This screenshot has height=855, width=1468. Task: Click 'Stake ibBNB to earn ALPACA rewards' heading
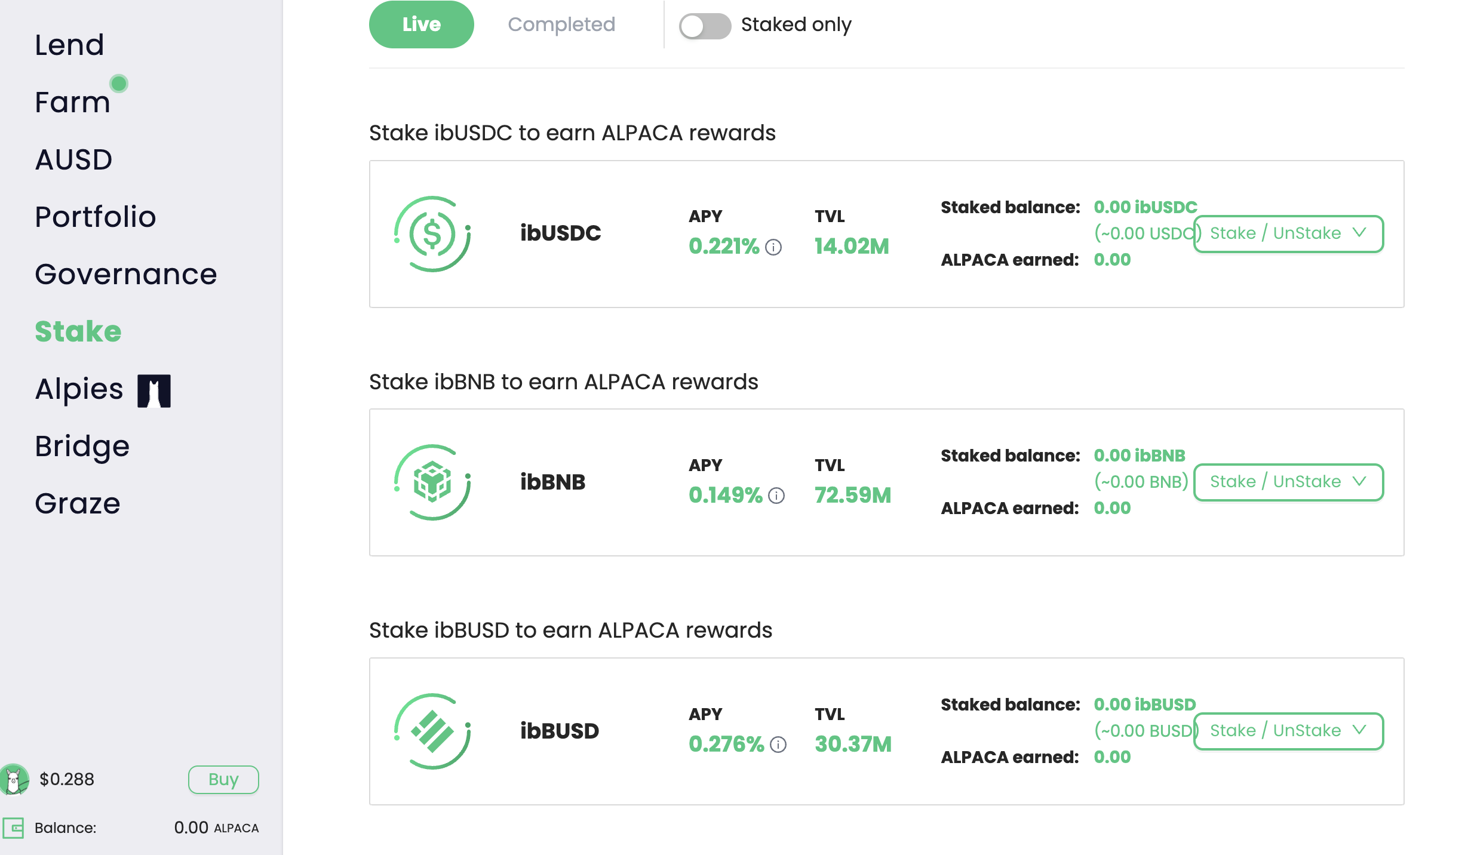(x=563, y=382)
